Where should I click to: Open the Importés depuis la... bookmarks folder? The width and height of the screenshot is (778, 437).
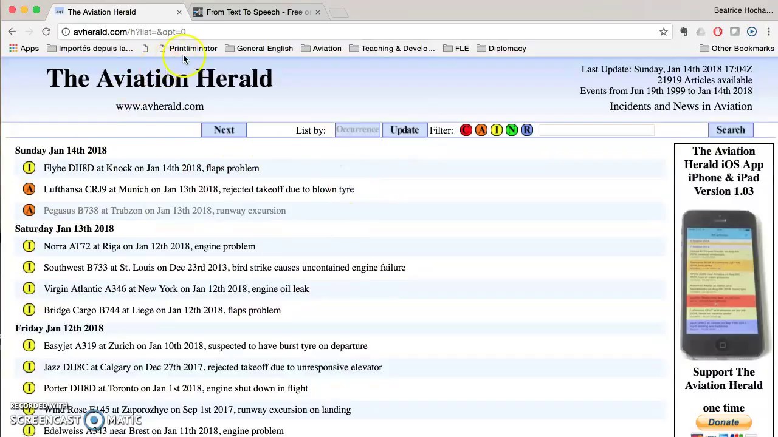[90, 49]
